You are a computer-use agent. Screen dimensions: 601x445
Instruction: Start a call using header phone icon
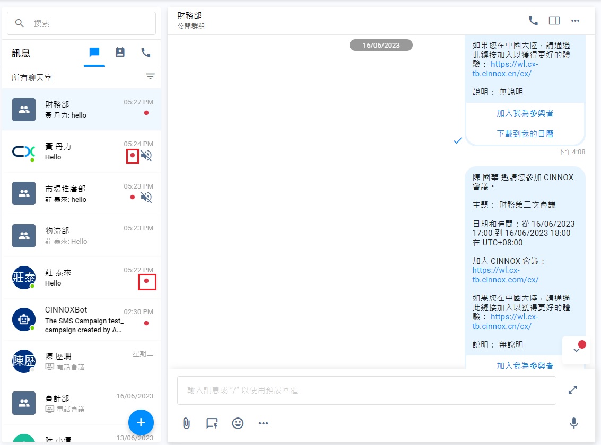(533, 21)
